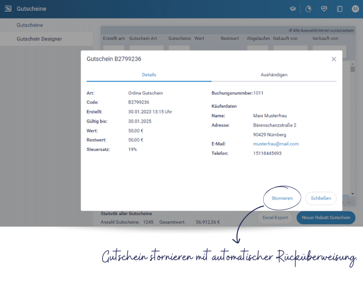Click the Steuersatz value 19%

132,149
